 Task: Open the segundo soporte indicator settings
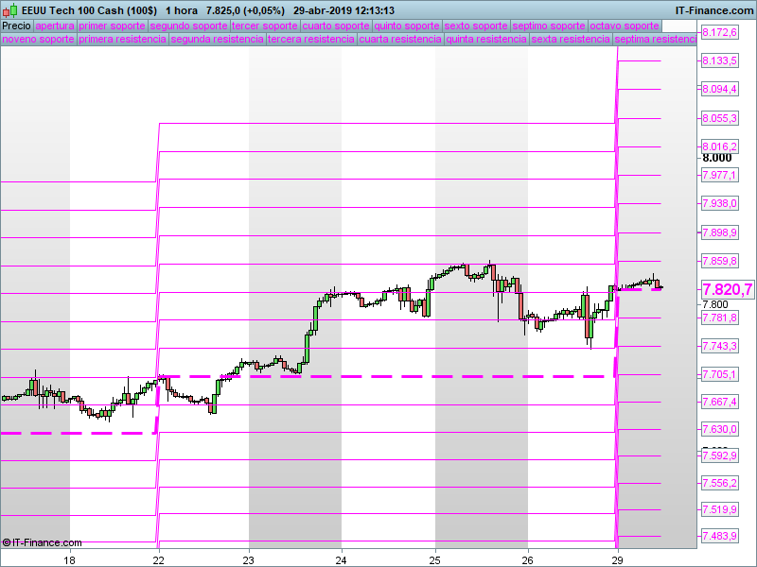click(188, 26)
